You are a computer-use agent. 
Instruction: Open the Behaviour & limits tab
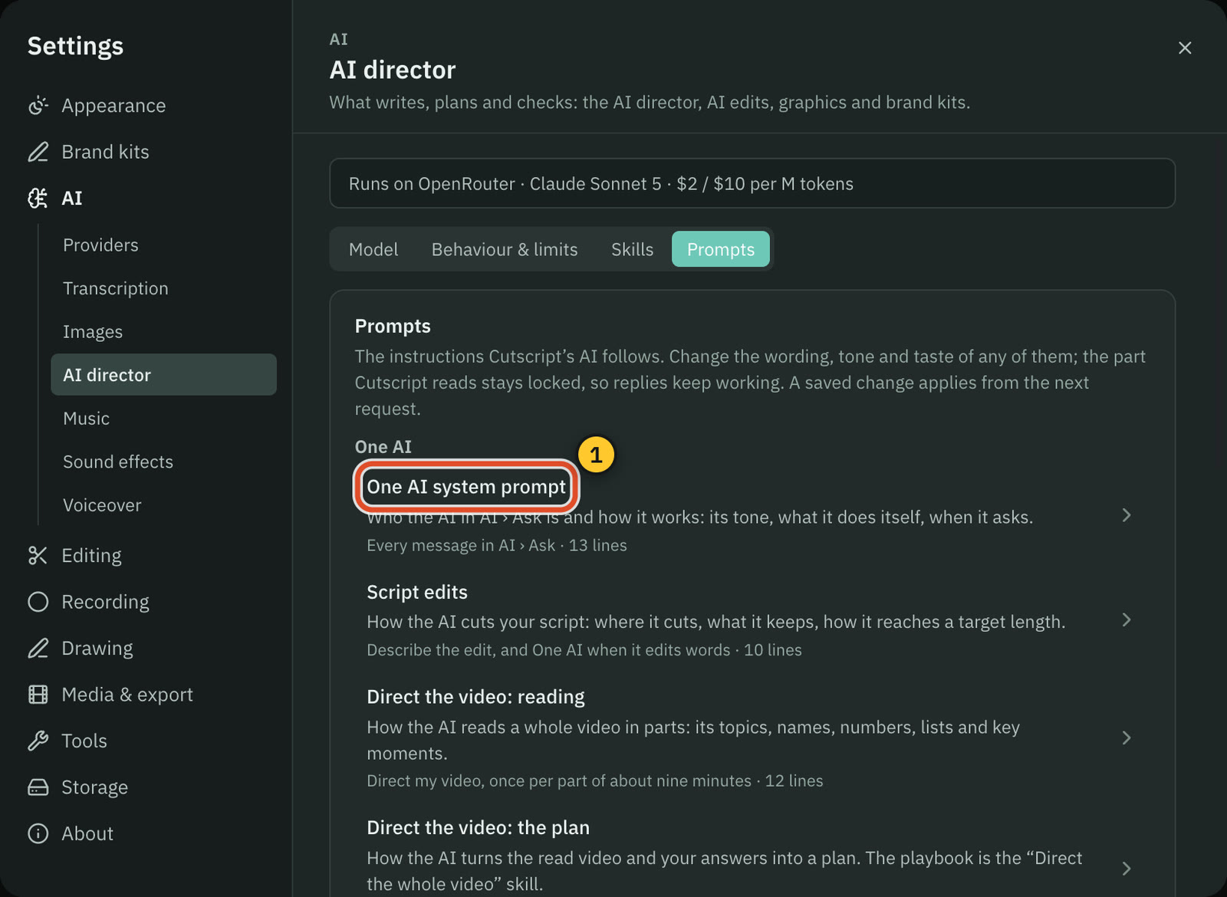click(x=505, y=249)
